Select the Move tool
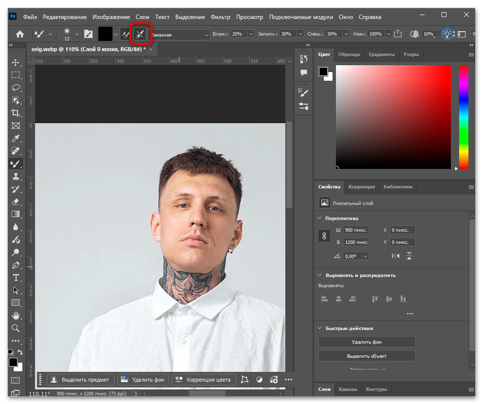The image size is (483, 404). (16, 62)
